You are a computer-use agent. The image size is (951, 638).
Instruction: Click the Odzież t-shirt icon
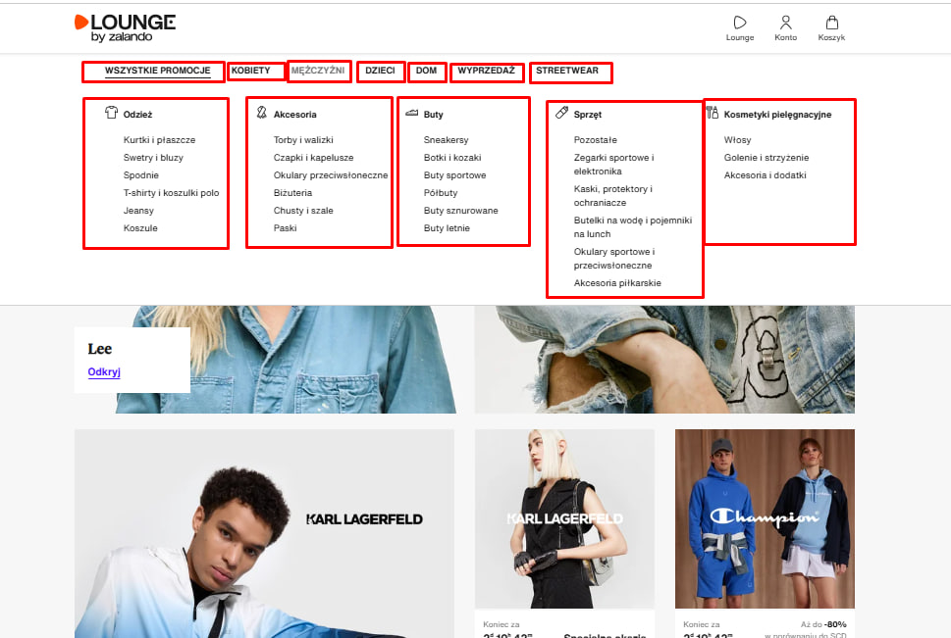coord(111,112)
